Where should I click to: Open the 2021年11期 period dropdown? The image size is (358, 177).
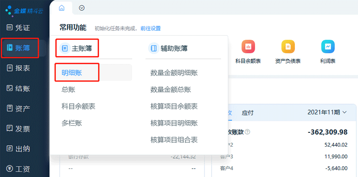(x=327, y=112)
